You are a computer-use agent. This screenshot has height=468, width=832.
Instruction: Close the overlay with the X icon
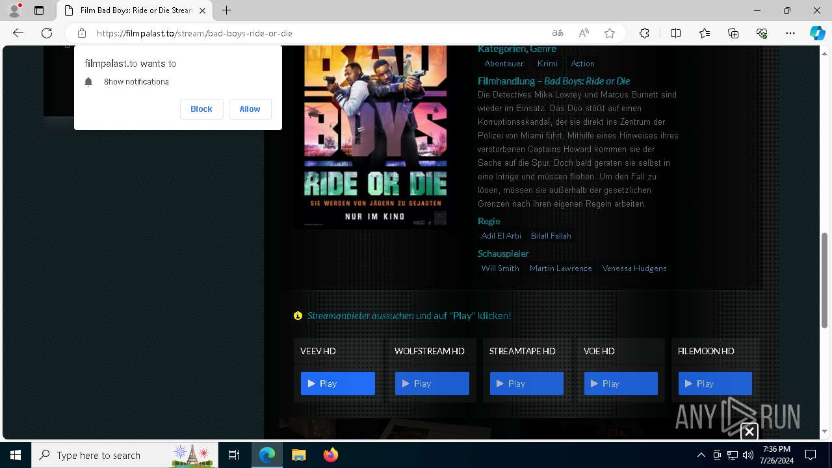[749, 431]
